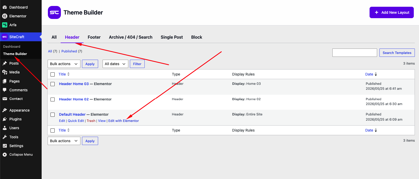This screenshot has height=179, width=419.
Task: Open the All dates dropdown
Action: coord(115,64)
